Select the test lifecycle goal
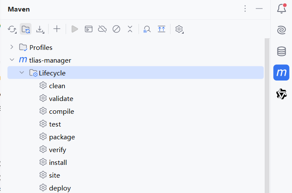The width and height of the screenshot is (292, 193). (x=55, y=124)
